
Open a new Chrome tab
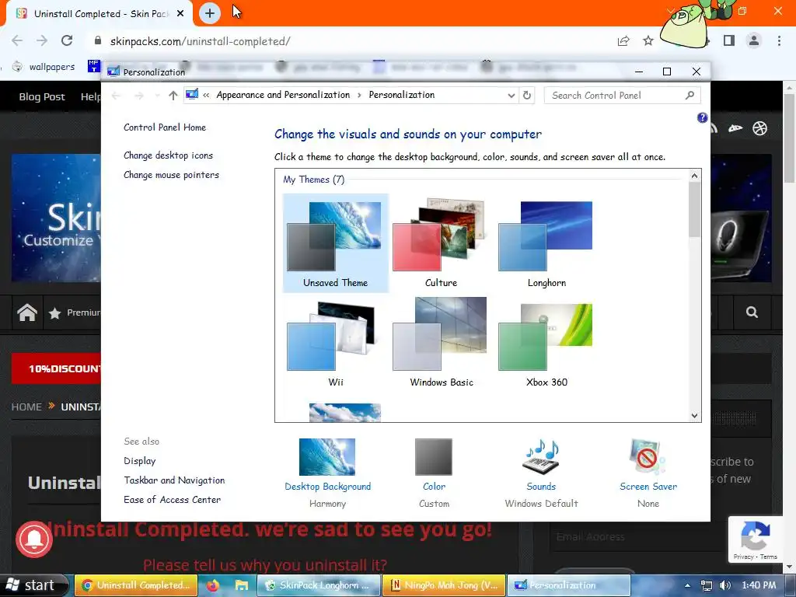(210, 13)
